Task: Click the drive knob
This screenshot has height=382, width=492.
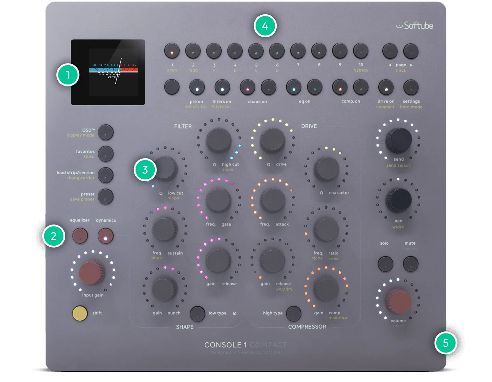Action: pyautogui.click(x=273, y=140)
